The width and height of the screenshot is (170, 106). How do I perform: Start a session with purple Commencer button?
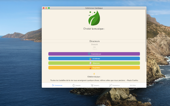94,54
